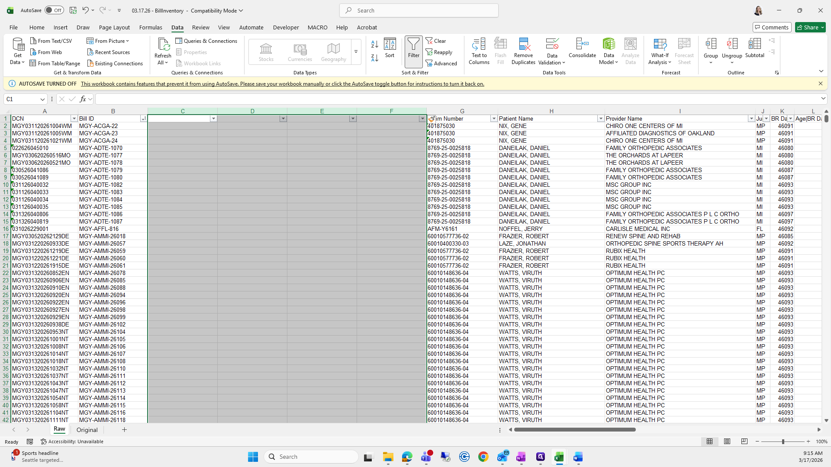
Task: Open the Formulas ribbon tab
Action: pyautogui.click(x=151, y=27)
